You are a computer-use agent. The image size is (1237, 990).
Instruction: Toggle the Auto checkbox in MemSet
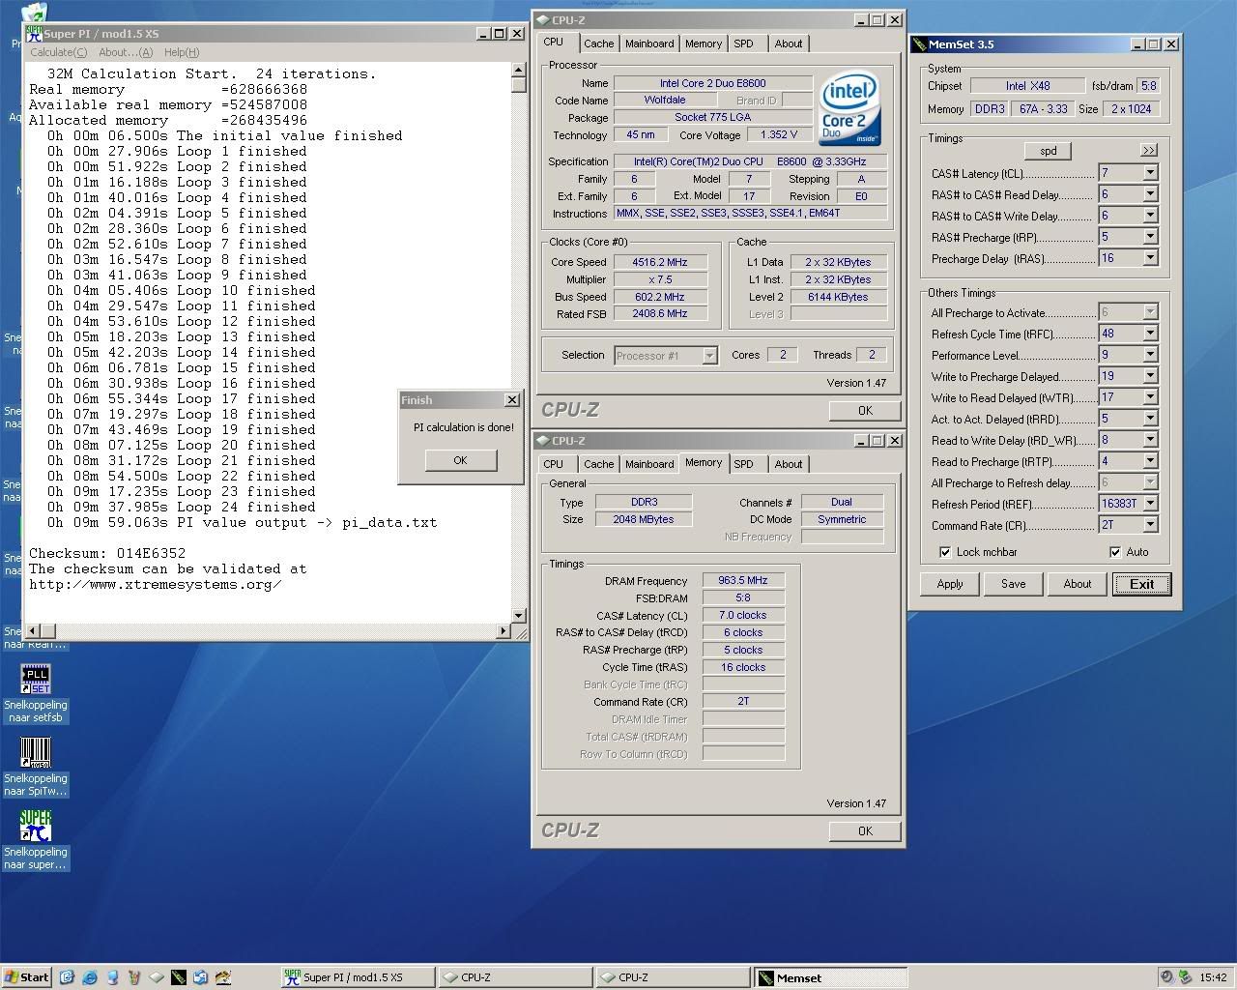point(1115,552)
